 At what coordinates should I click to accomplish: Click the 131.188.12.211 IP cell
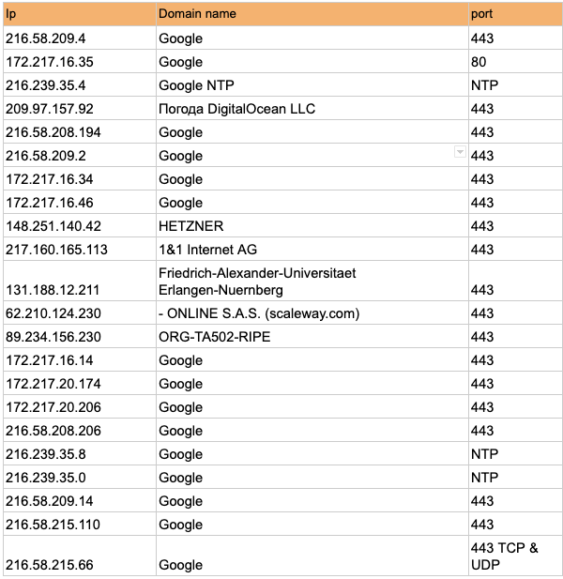(79, 290)
